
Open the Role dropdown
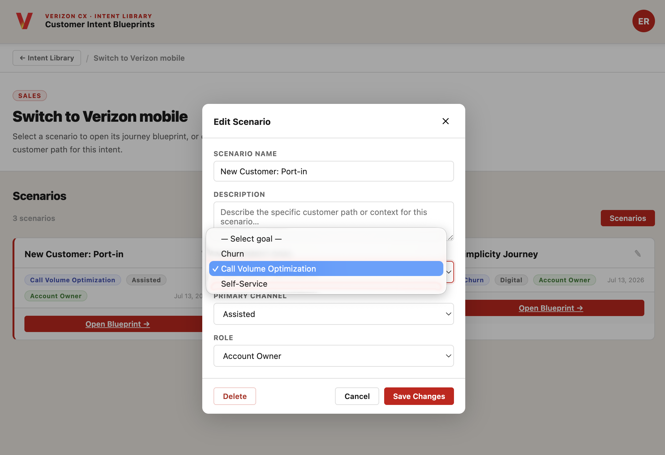pyautogui.click(x=333, y=356)
